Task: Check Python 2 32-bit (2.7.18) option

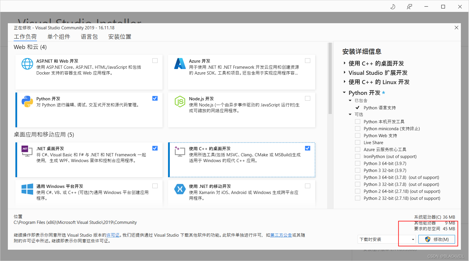Action: 358,198
